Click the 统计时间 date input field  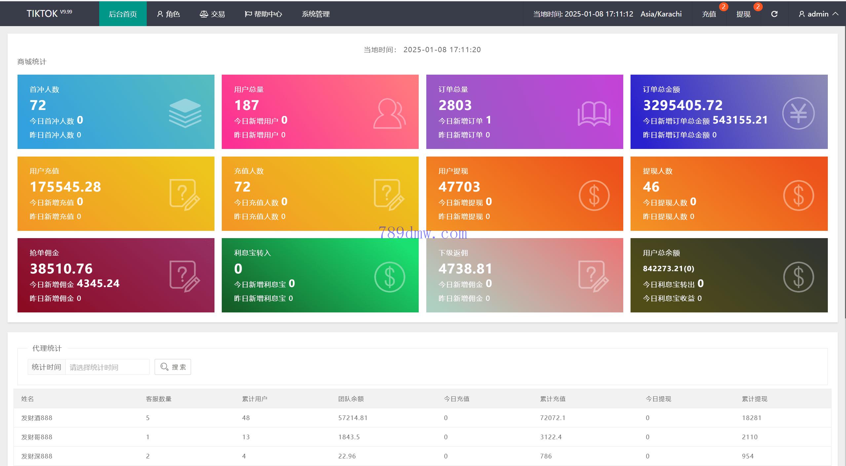107,367
